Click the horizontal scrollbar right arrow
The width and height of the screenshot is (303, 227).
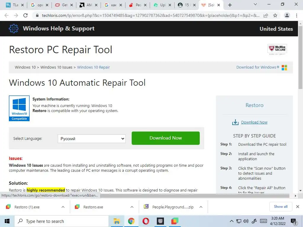(296, 196)
